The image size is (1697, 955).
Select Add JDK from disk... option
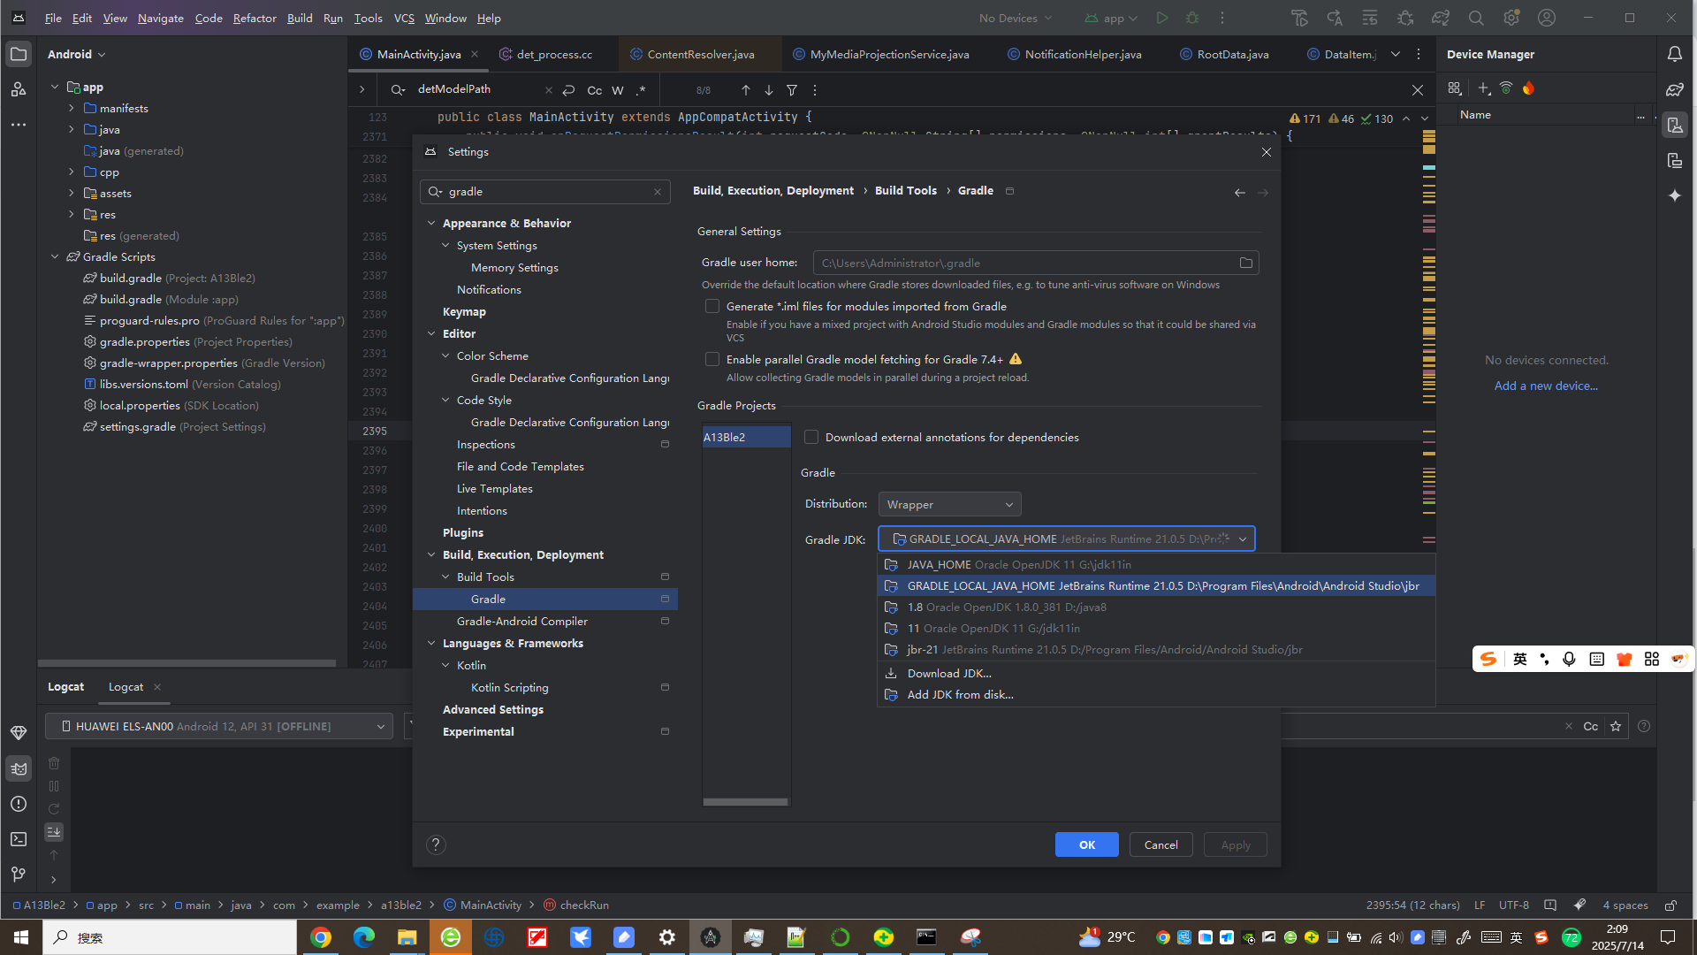click(1156, 694)
